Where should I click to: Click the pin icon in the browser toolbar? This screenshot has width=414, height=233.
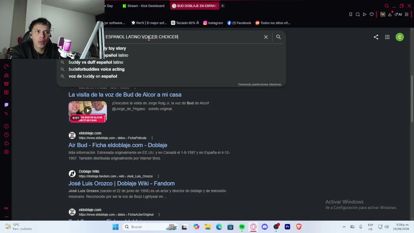point(351,14)
